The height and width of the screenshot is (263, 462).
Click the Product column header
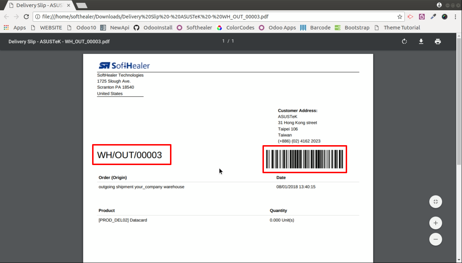pos(107,210)
